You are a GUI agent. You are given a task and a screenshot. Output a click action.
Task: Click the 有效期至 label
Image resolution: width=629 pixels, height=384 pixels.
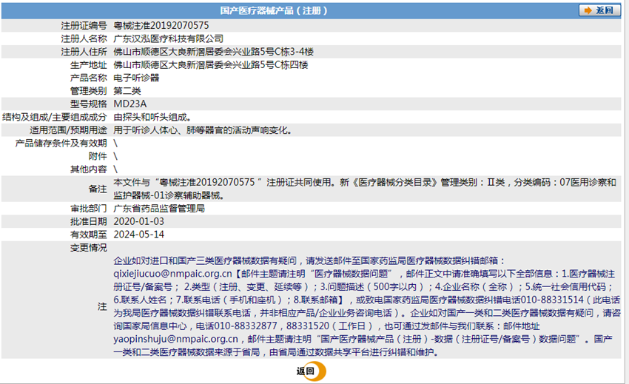(89, 235)
